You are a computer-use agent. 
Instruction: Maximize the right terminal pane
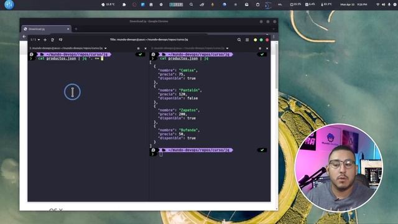(x=260, y=49)
